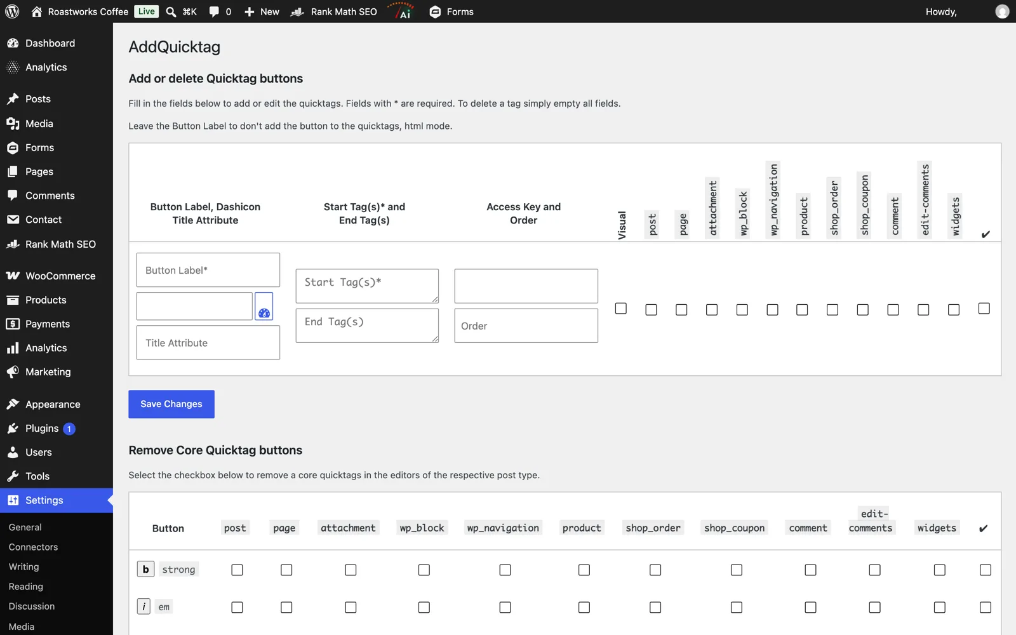Open the Payments sidebar icon
This screenshot has height=635, width=1016.
click(13, 324)
